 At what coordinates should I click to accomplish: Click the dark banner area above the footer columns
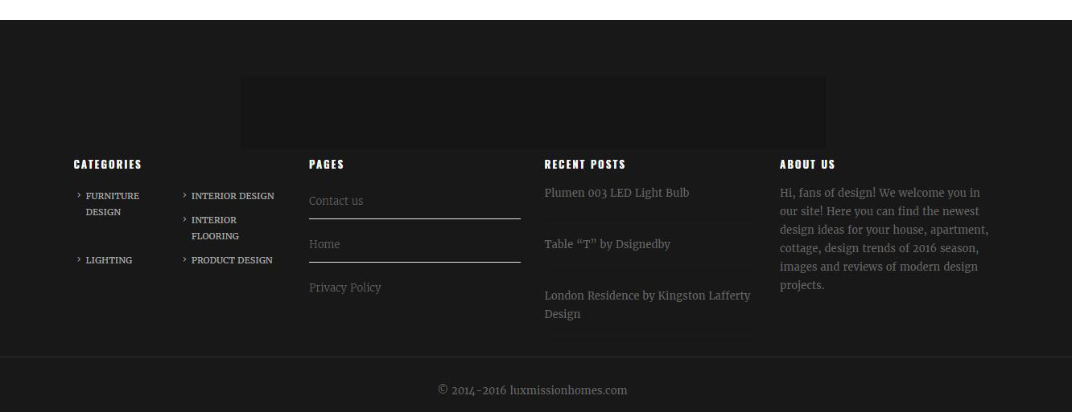pyautogui.click(x=533, y=112)
